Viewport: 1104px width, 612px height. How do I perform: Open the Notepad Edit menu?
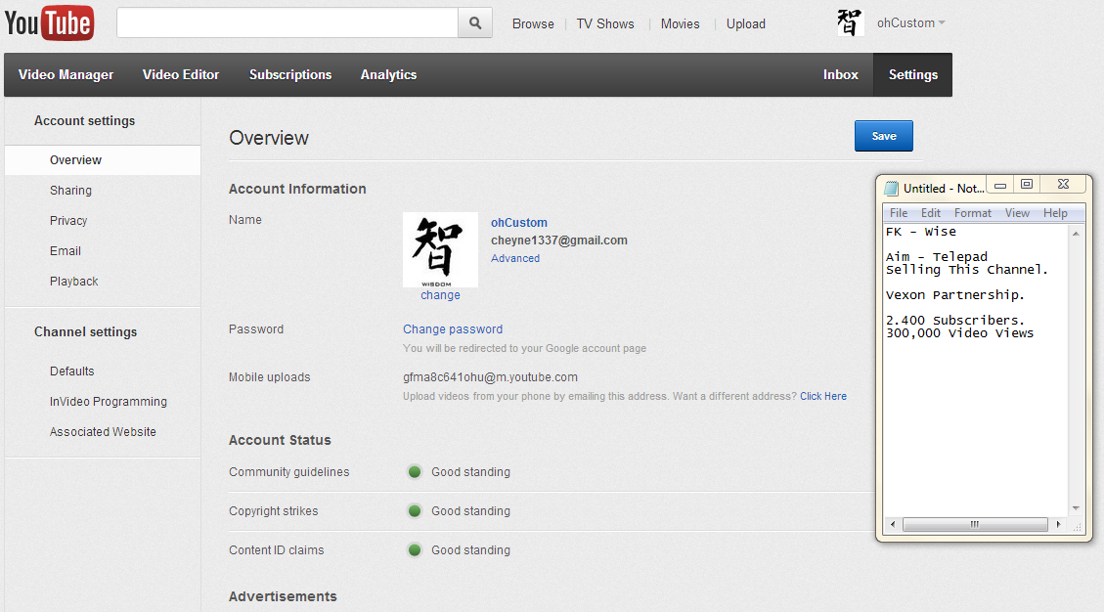tap(931, 213)
